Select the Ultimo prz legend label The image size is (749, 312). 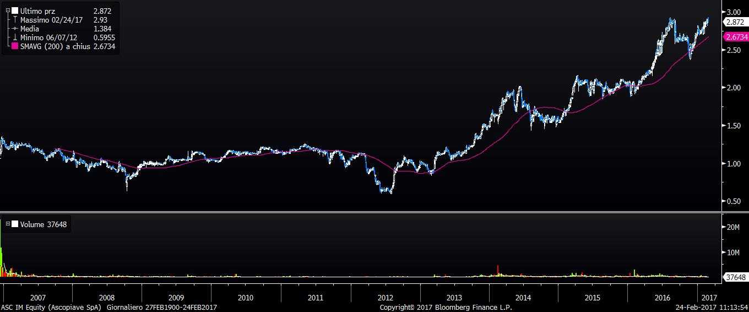click(x=37, y=10)
